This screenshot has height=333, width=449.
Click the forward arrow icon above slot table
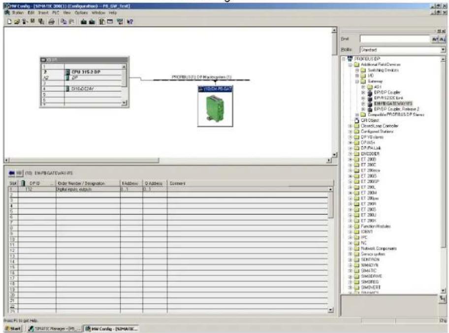[19, 173]
